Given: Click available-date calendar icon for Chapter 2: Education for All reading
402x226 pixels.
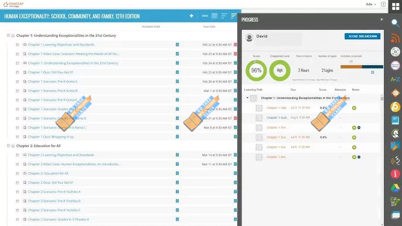Looking at the screenshot, I should tap(177, 173).
